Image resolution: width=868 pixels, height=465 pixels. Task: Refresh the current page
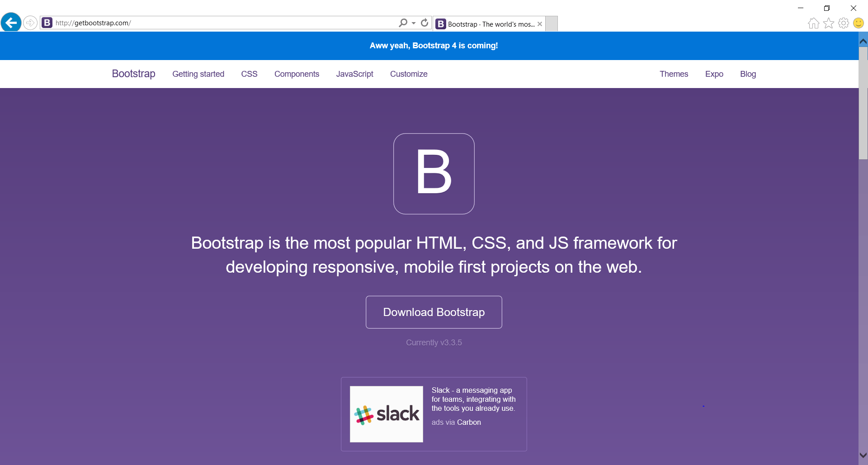[x=425, y=23]
